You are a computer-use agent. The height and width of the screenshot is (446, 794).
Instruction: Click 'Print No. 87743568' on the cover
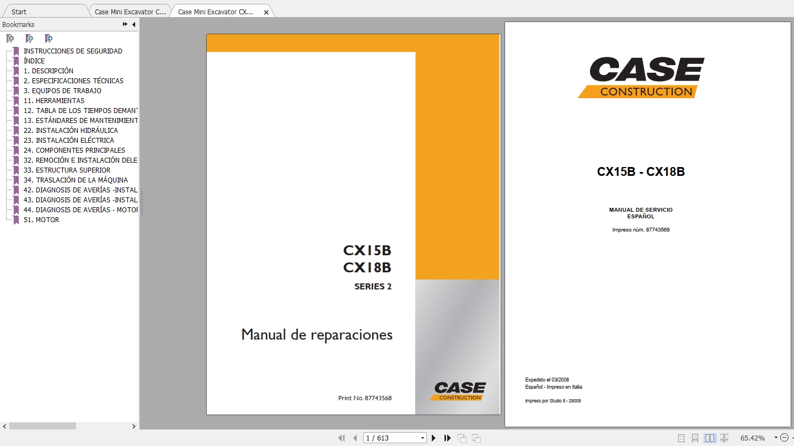tap(364, 398)
